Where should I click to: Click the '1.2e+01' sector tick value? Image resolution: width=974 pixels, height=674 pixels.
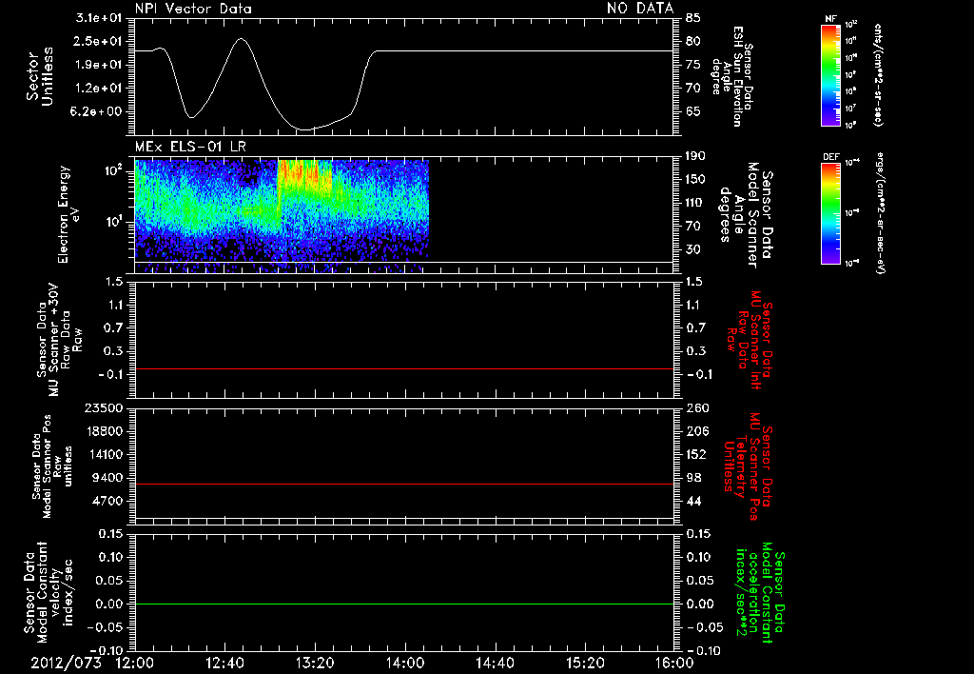click(98, 89)
